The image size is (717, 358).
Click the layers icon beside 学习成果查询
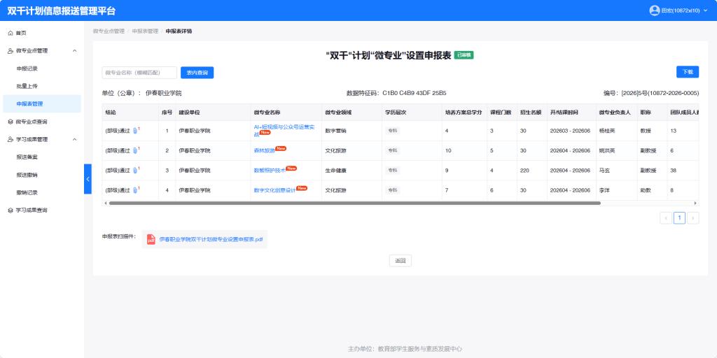point(11,210)
